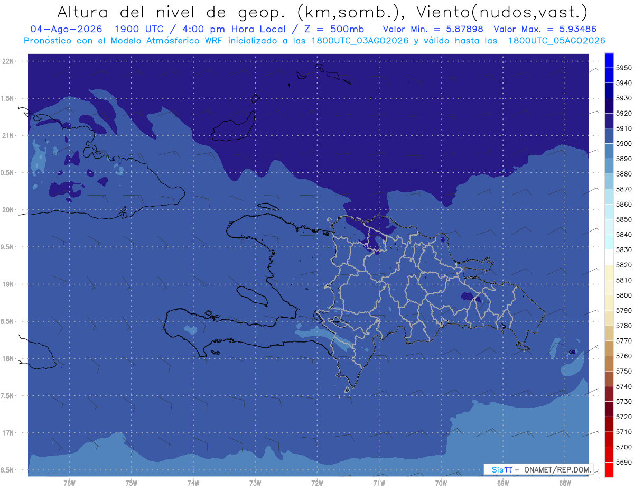Click the color bar segment between 5850 and 5840
The width and height of the screenshot is (634, 490).
609,227
